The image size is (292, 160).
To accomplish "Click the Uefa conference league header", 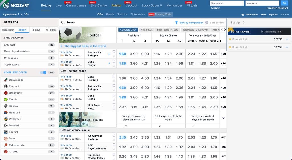I will 143,130.
